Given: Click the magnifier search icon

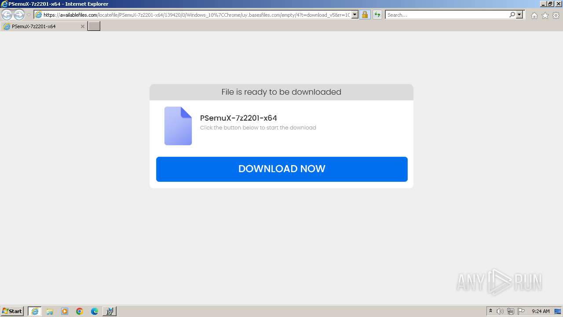Looking at the screenshot, I should pyautogui.click(x=512, y=15).
